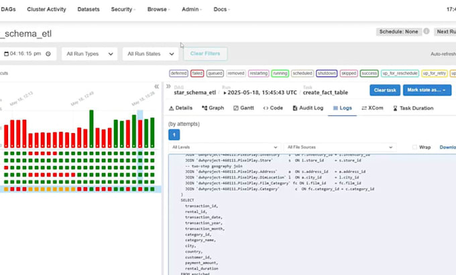Click the Clear Filters button
This screenshot has height=275, width=456.
coord(205,54)
